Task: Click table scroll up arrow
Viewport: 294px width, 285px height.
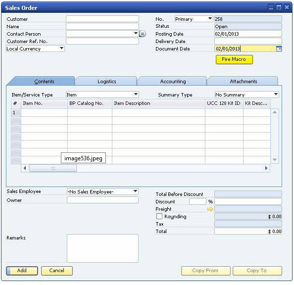Action: (275, 112)
